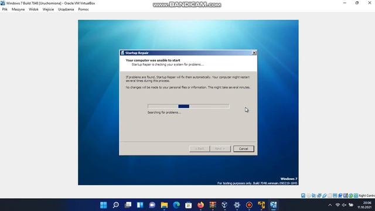This screenshot has width=375, height=211.
Task: Click the VirtualBox display indicator
Action: tap(335, 195)
